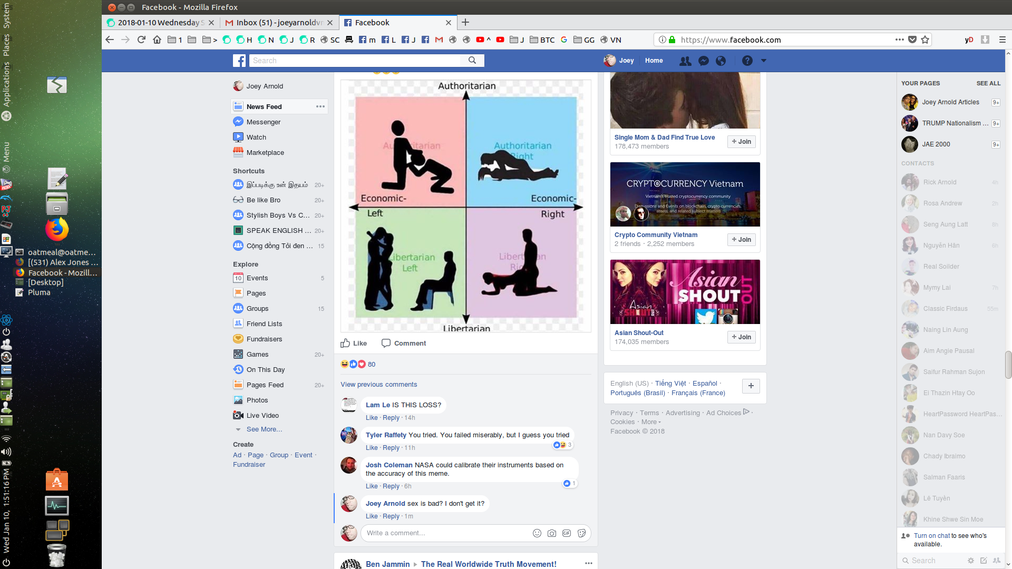The image size is (1012, 569).
Task: Insert emoji in comment box
Action: (537, 533)
